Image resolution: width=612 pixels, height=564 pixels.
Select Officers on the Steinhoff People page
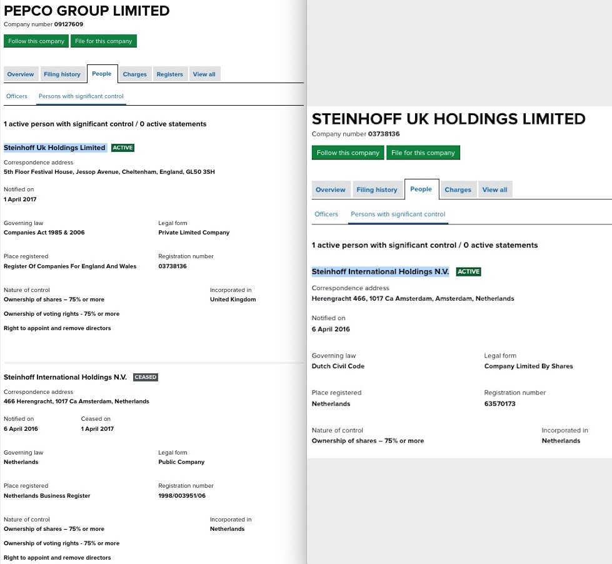(326, 213)
